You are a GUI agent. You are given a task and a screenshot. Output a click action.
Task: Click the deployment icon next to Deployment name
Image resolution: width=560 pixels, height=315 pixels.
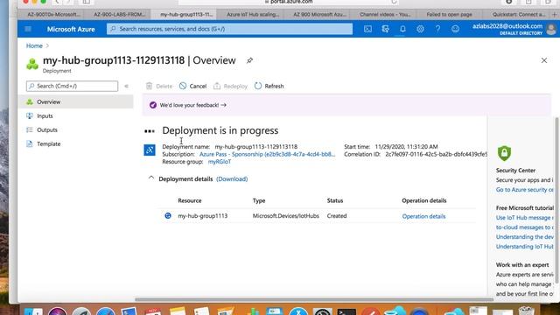pyautogui.click(x=150, y=150)
